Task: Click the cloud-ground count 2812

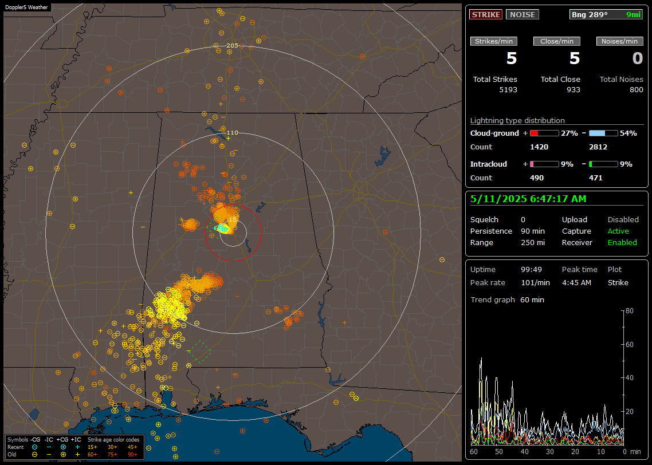Action: tap(598, 147)
